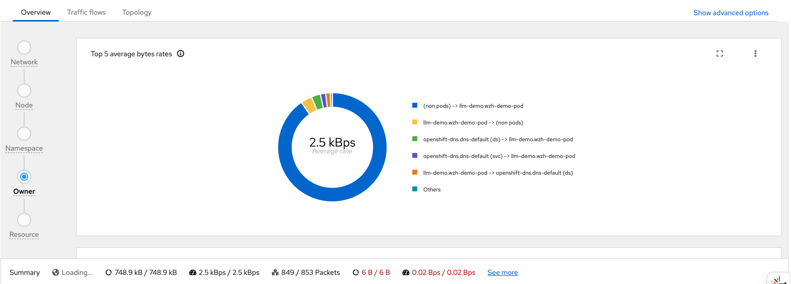This screenshot has width=791, height=284.
Task: Select the Network scope radio button
Action: point(24,47)
